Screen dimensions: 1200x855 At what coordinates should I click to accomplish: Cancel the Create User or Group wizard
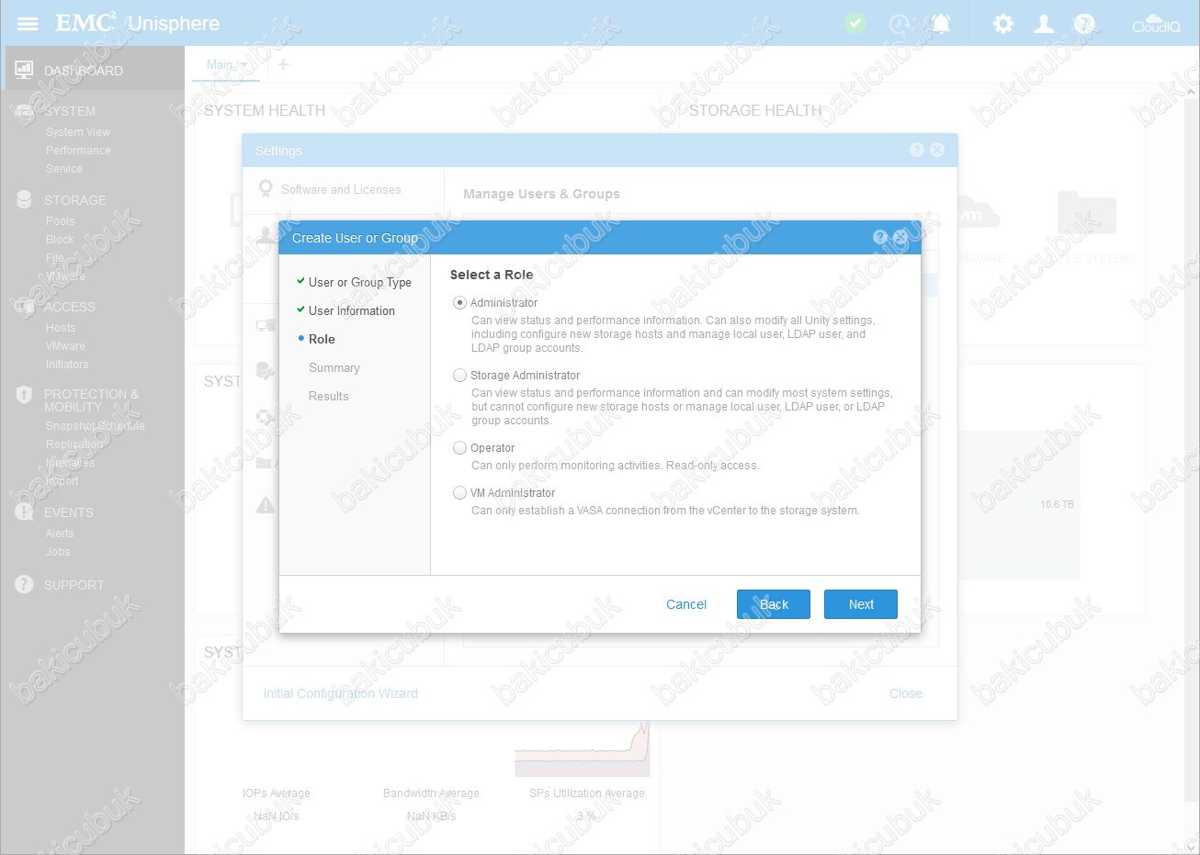point(686,604)
